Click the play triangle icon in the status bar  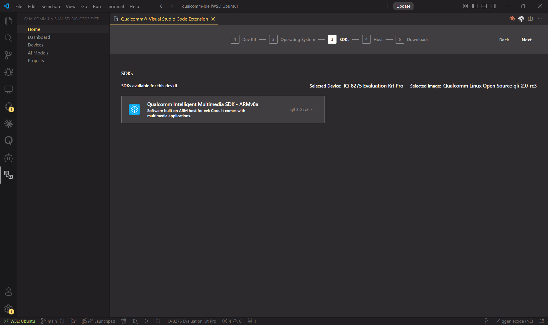146,321
